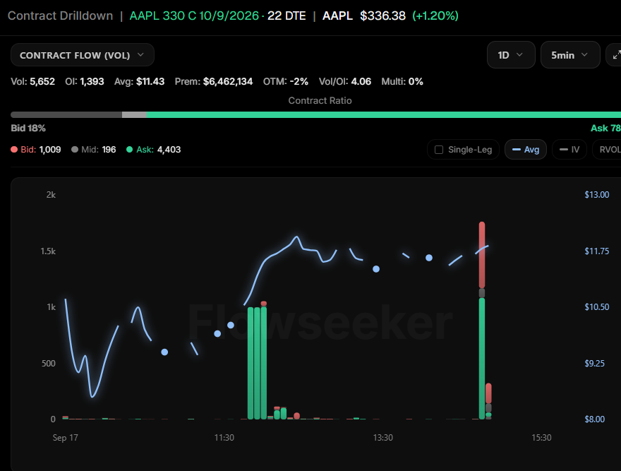Click the first tall green bar after 11:30
This screenshot has width=621, height=471.
click(251, 363)
